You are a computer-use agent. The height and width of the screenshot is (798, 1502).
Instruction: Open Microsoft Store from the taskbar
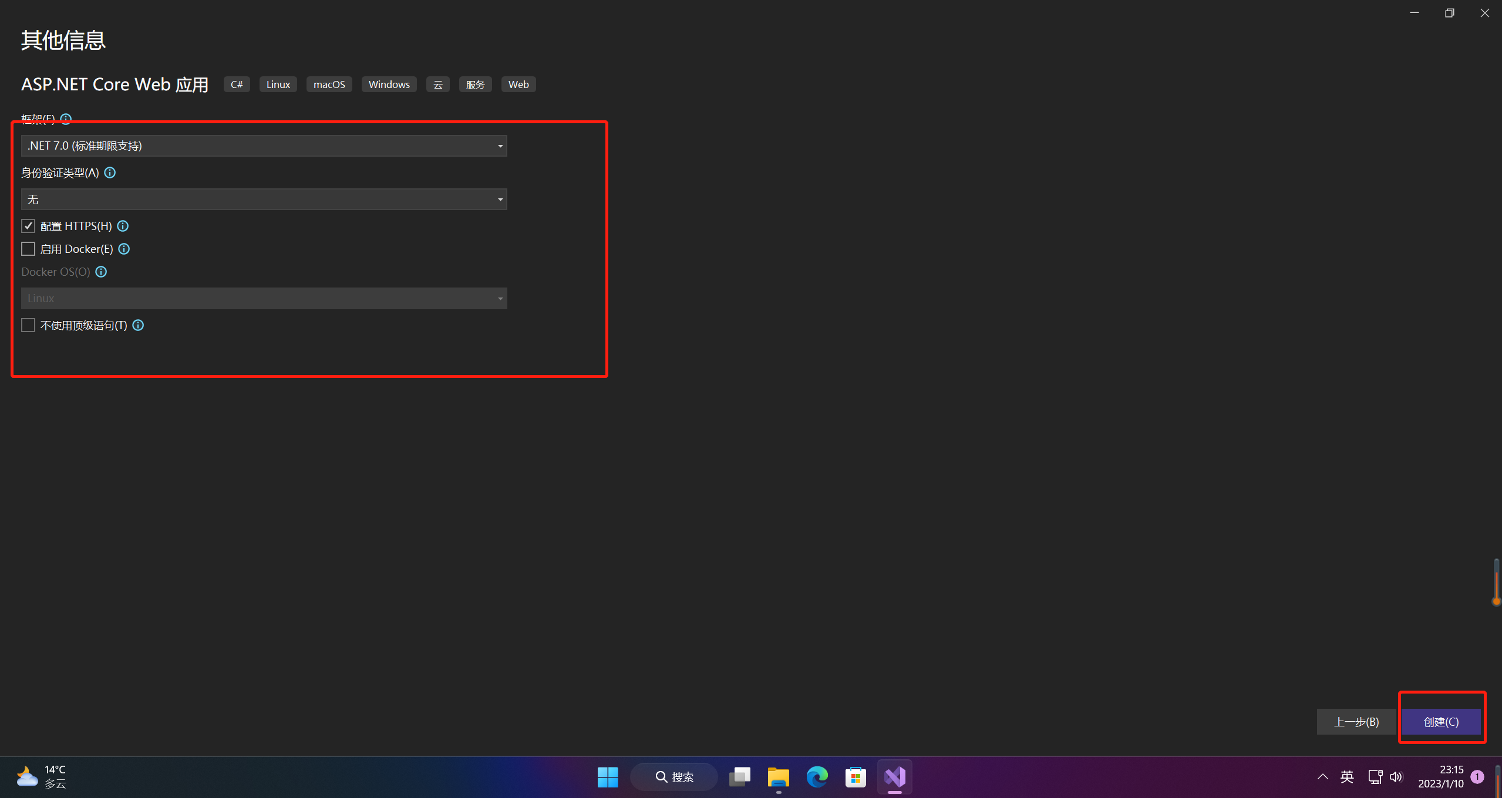click(x=856, y=777)
